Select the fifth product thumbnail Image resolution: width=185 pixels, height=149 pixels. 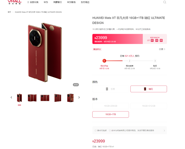tap(70, 98)
